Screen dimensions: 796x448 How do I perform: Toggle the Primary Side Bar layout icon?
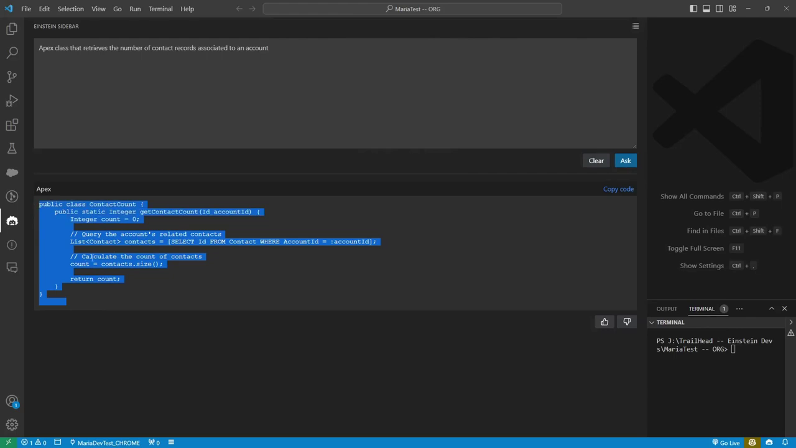pyautogui.click(x=693, y=9)
